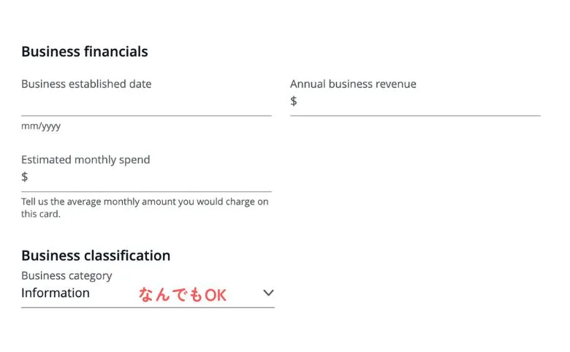Click the dollar sign in Estimated monthly spend
The image size is (570, 352).
click(25, 177)
